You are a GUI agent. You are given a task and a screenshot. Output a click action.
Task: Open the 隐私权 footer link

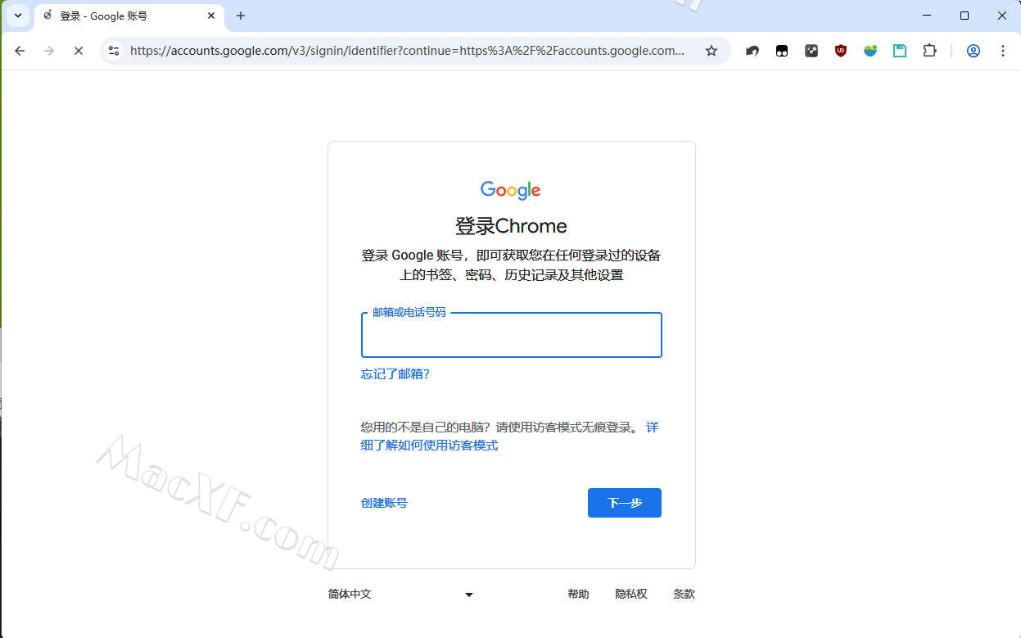[x=631, y=595]
